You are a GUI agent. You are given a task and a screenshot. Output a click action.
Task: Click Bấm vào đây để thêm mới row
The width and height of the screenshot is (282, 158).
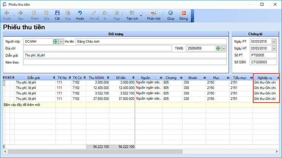tap(141, 105)
